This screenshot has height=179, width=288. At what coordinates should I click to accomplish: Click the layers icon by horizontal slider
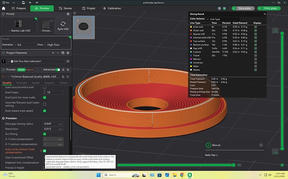[x=282, y=165]
